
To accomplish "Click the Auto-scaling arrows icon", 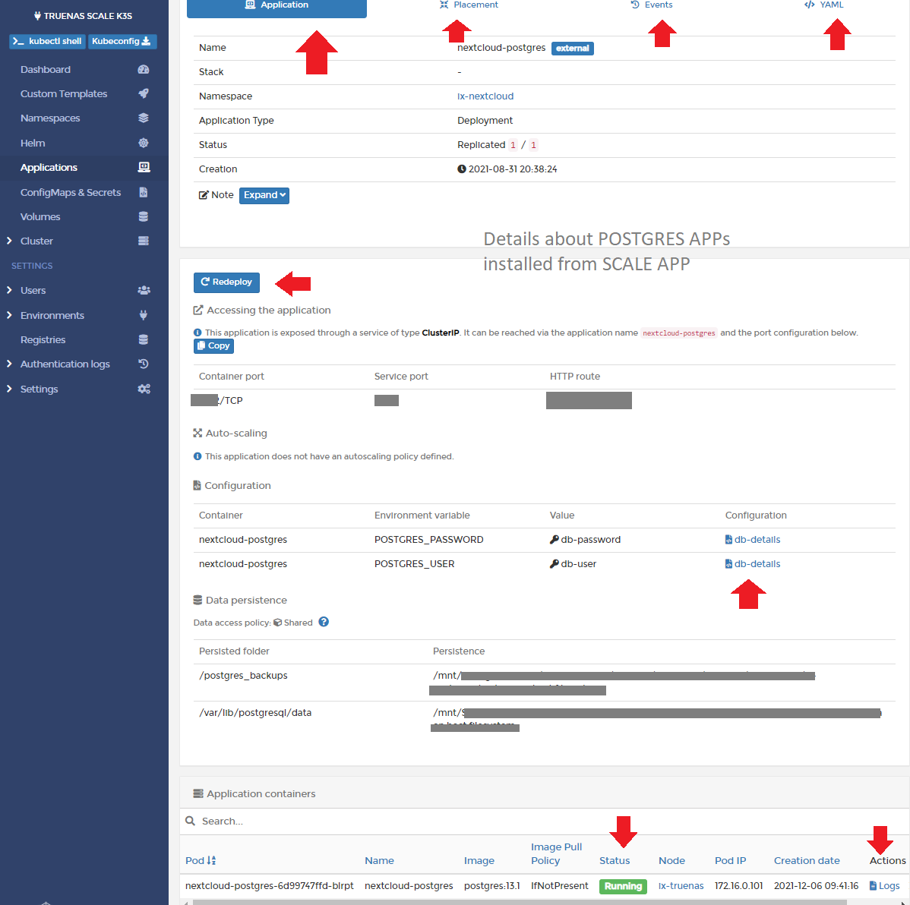I will [197, 433].
